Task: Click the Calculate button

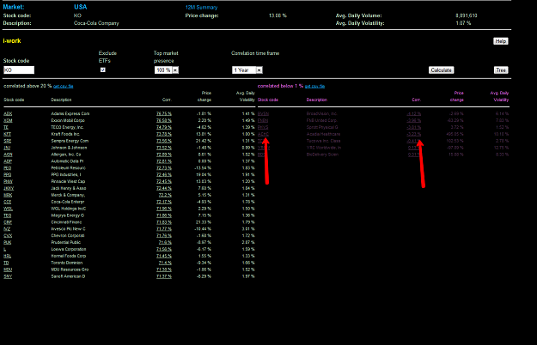Action: [441, 70]
